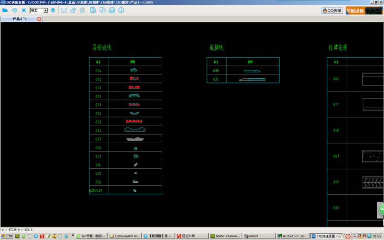Switch to Adobe Dreamweaver taskbar window
Image resolution: width=384 pixels, height=240 pixels.
coord(226,236)
